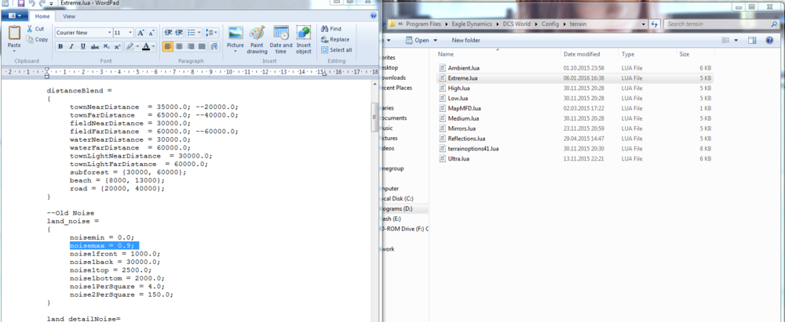Go to Config in the address breadcrumb

(x=549, y=24)
